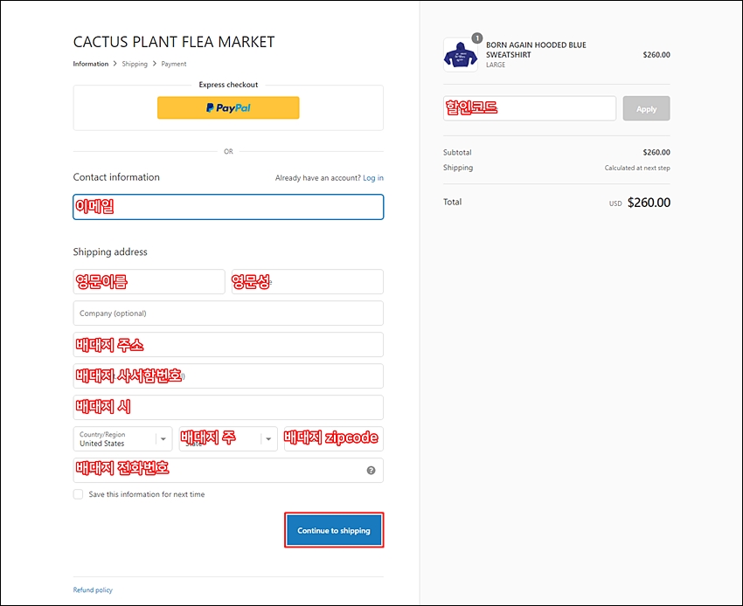Click the PayPal express checkout button
743x606 pixels.
228,108
